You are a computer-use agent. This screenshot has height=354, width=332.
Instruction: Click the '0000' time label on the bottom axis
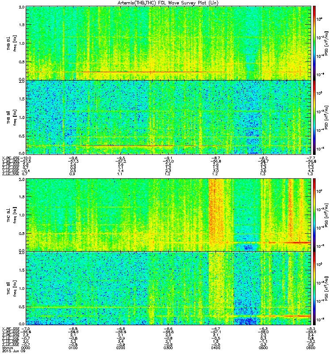point(26,348)
